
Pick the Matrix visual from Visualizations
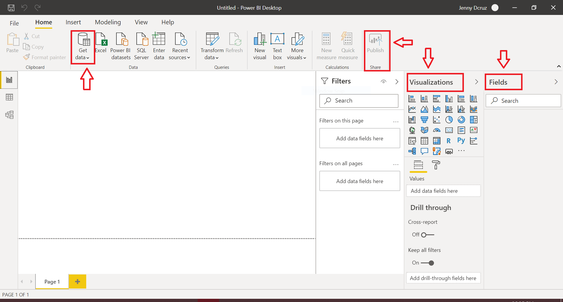437,141
